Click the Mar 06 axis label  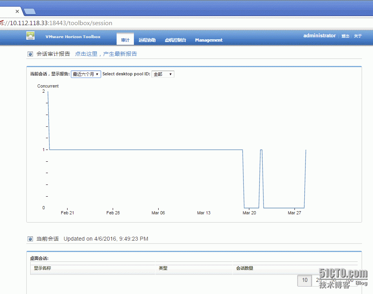[x=158, y=213]
